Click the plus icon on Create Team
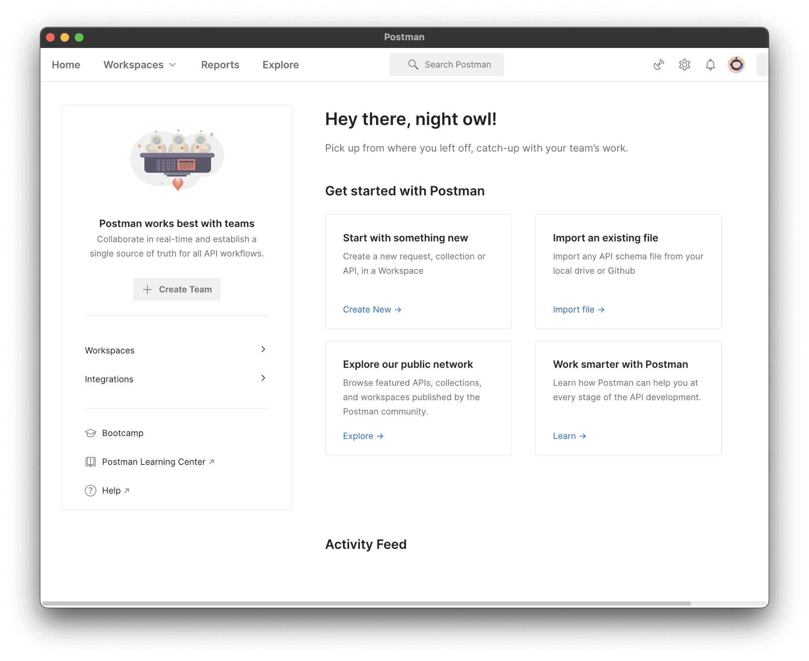 (147, 290)
